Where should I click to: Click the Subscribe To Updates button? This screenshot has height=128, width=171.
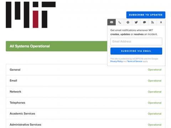tap(146, 15)
